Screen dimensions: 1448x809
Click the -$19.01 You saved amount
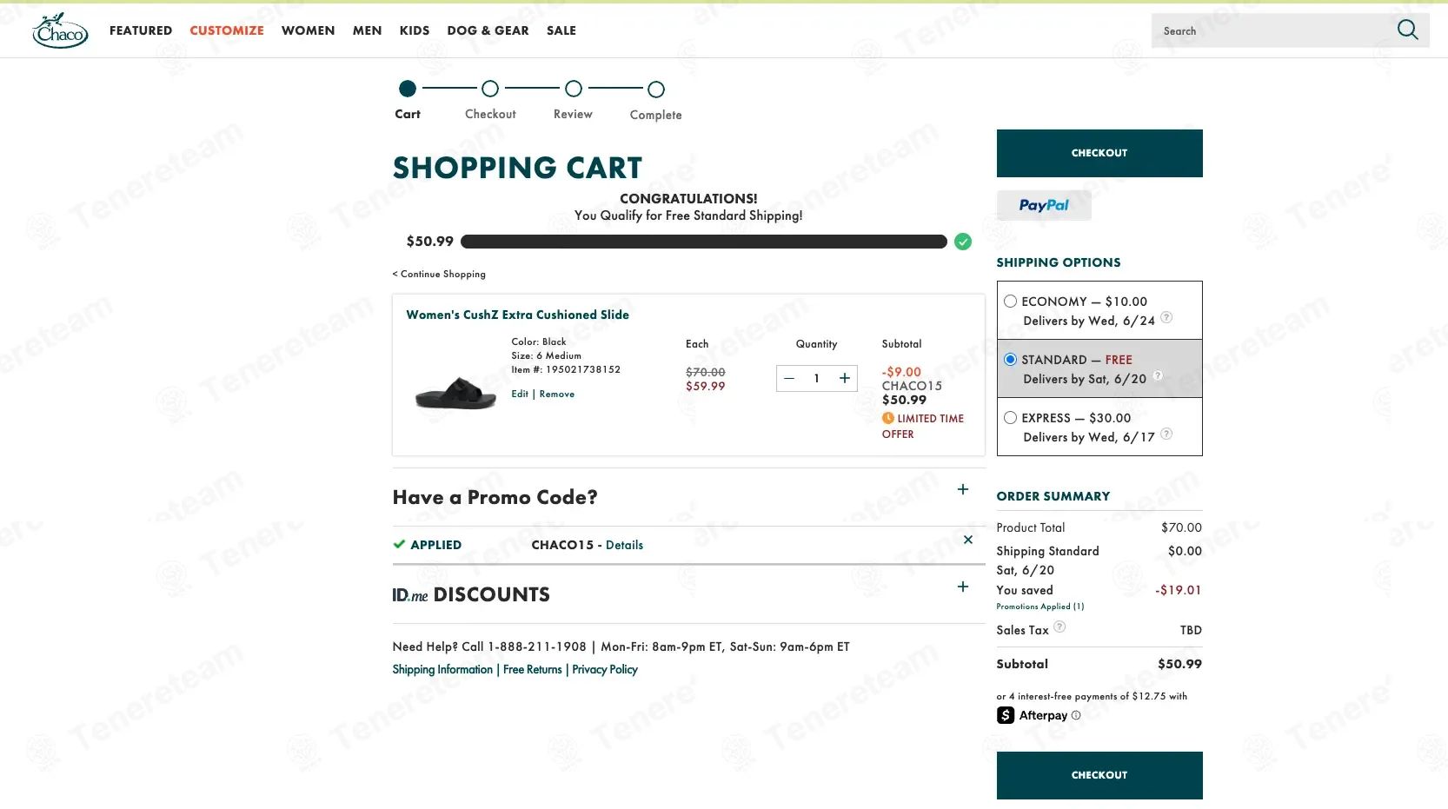(1178, 590)
